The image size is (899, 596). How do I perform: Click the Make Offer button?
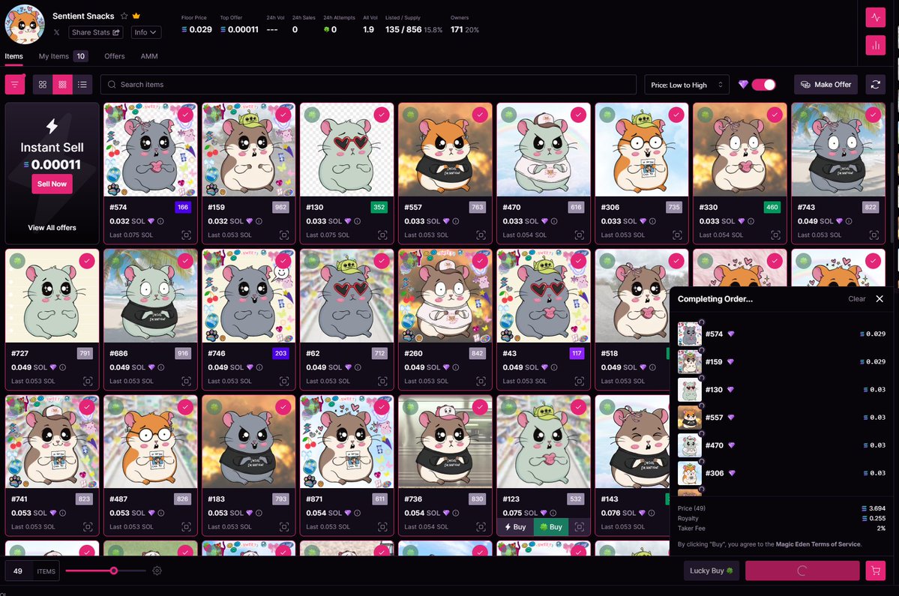tap(826, 84)
